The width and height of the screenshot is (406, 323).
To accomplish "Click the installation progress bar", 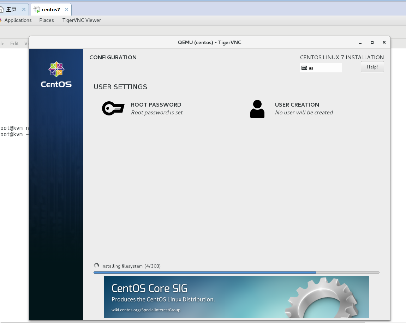I will pyautogui.click(x=237, y=273).
